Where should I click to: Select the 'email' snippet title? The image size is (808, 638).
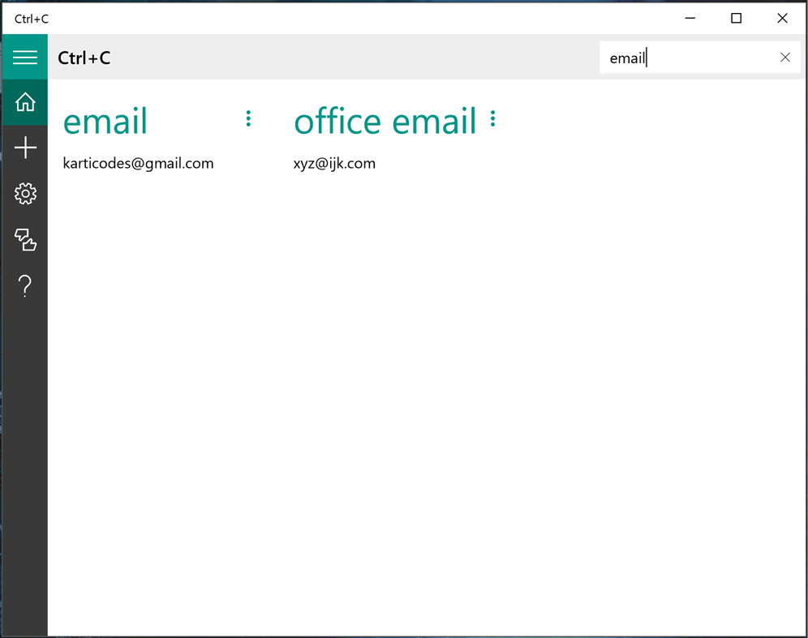(x=105, y=121)
